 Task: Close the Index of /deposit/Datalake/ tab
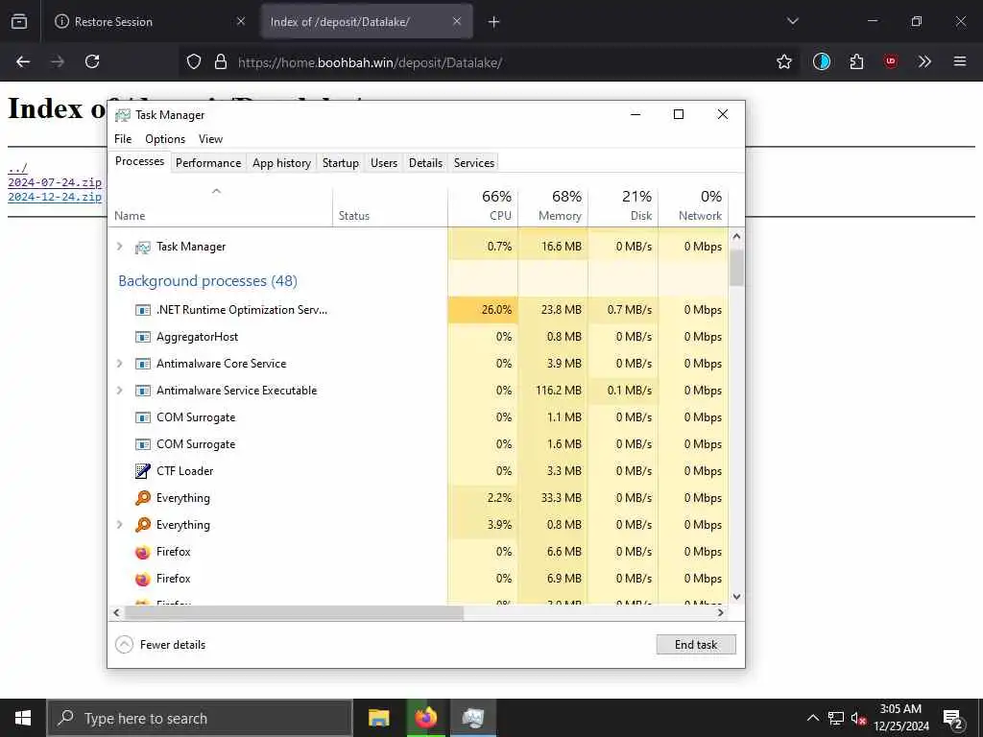[x=456, y=21]
